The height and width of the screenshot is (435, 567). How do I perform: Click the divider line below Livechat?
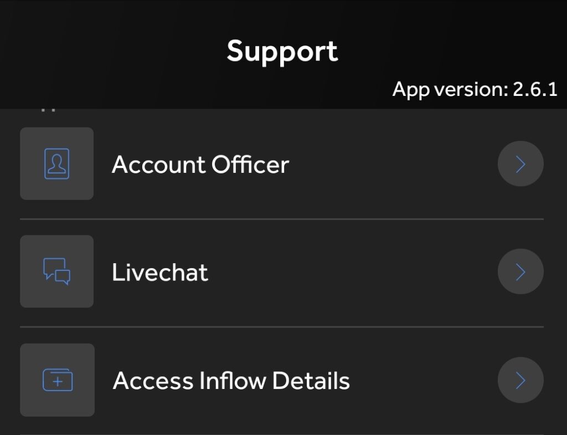[282, 327]
